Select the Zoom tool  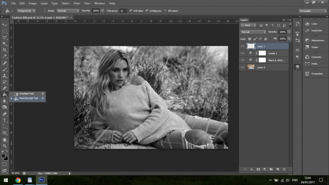(4, 146)
